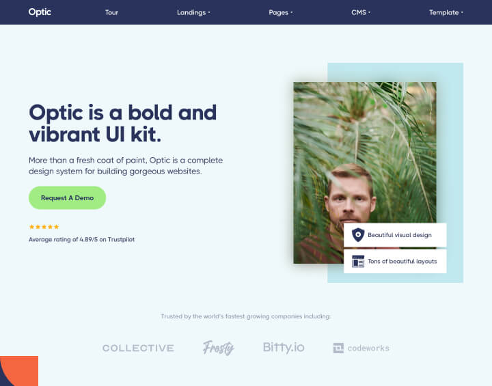Expand the CMS dropdown menu
This screenshot has width=492, height=386.
tap(361, 12)
